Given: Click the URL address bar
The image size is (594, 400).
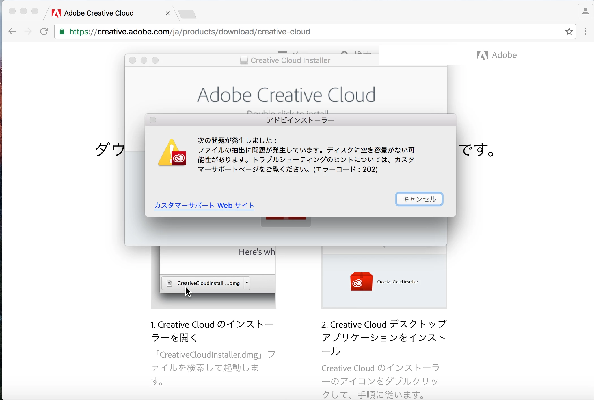Looking at the screenshot, I should click(x=283, y=32).
